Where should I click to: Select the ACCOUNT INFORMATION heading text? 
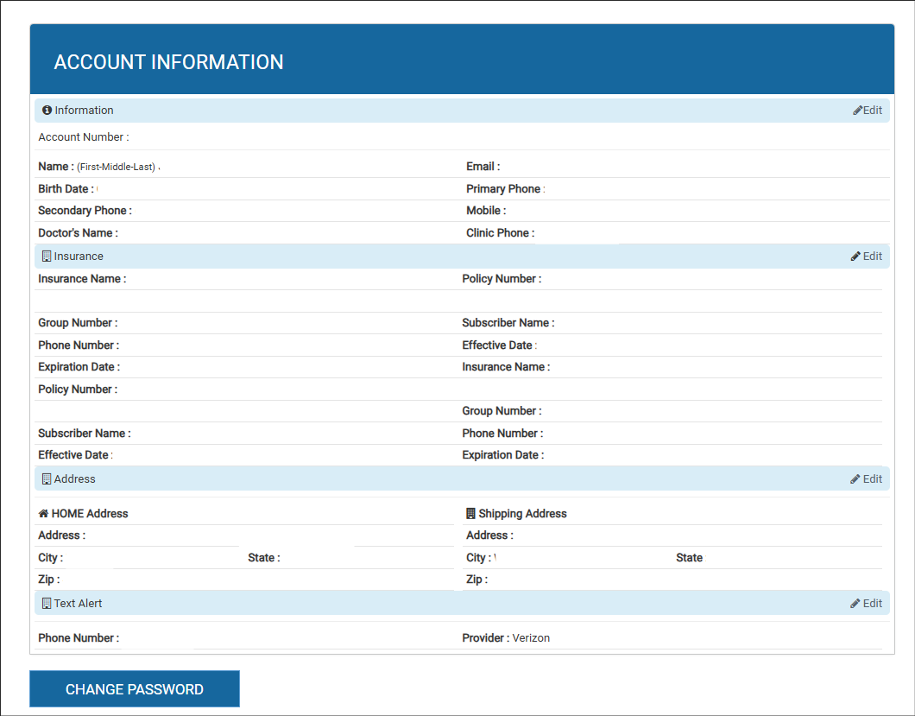click(x=168, y=62)
